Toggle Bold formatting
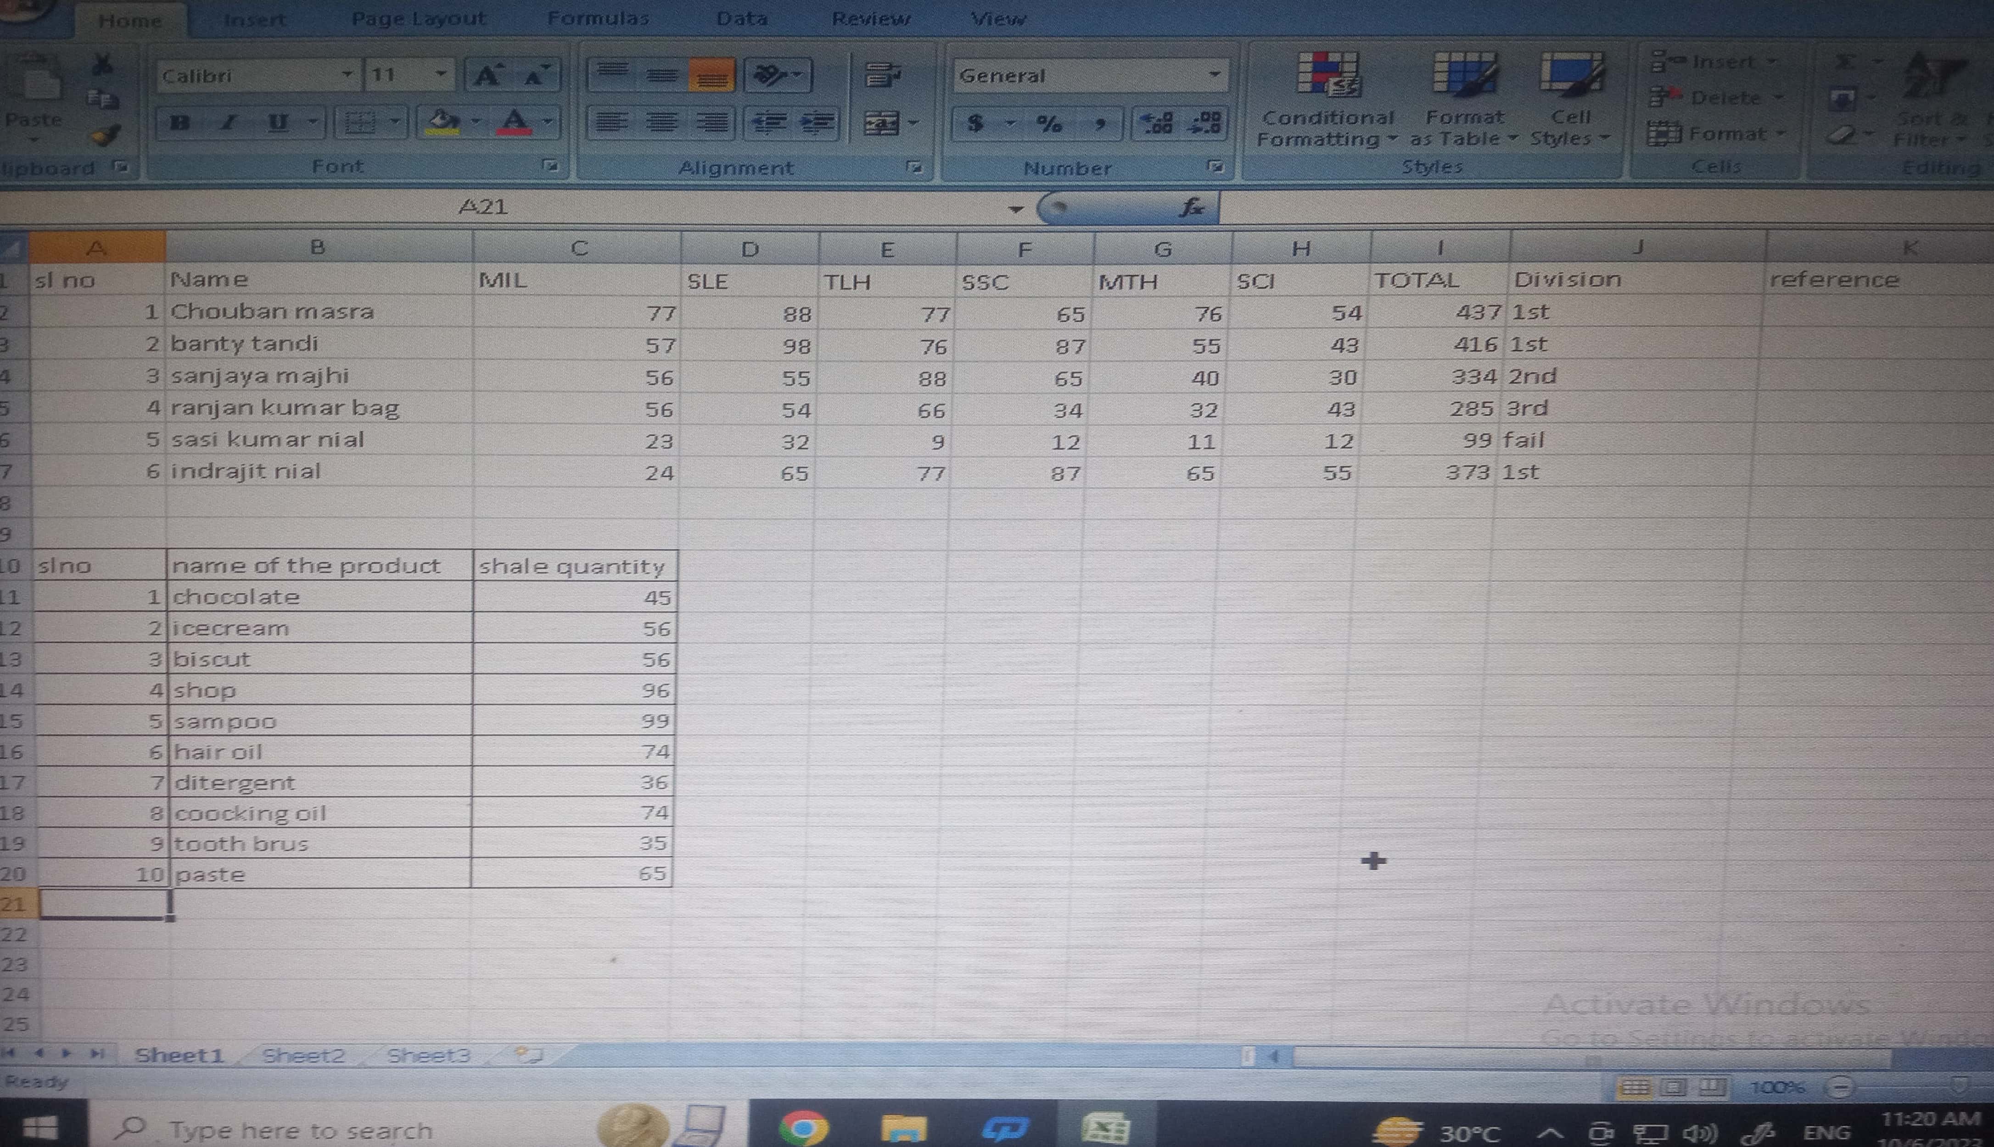The image size is (1994, 1147). point(179,123)
